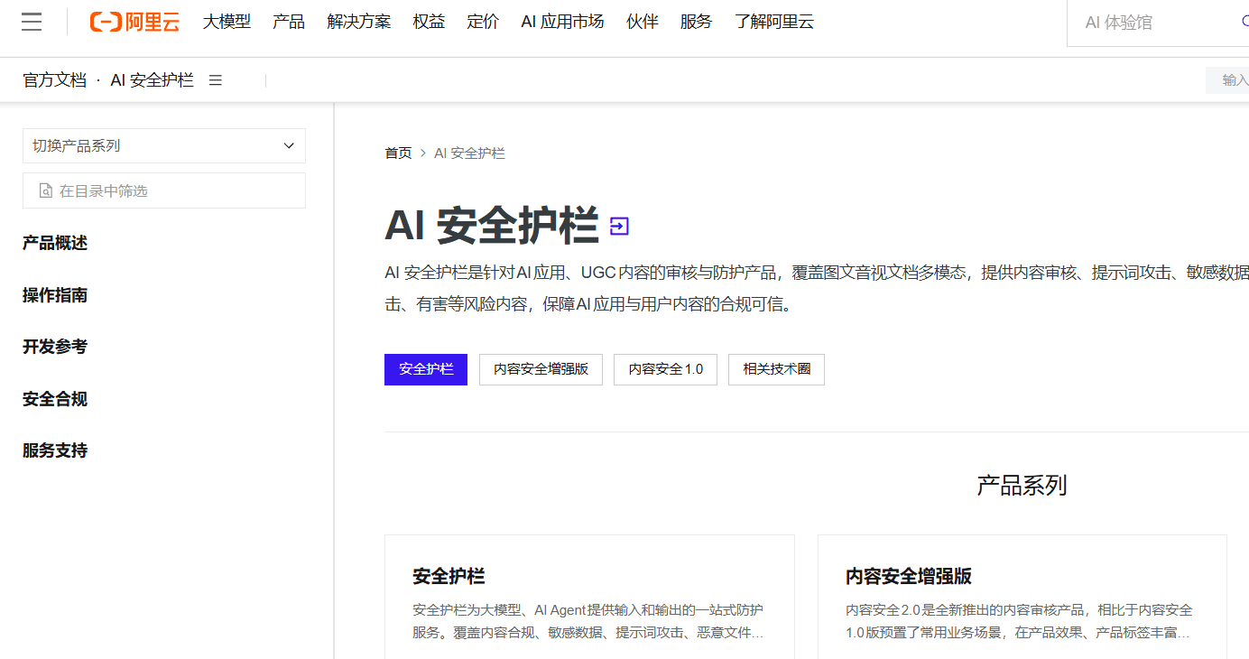Click the 在目录中筛选 filter field

pyautogui.click(x=164, y=190)
